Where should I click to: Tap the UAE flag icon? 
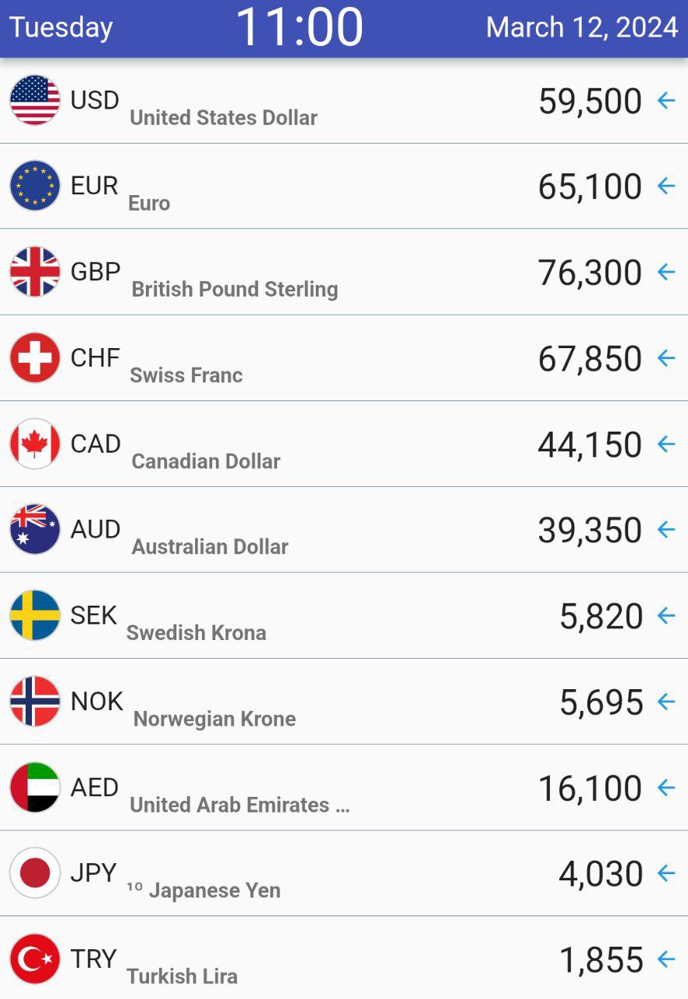(x=35, y=787)
